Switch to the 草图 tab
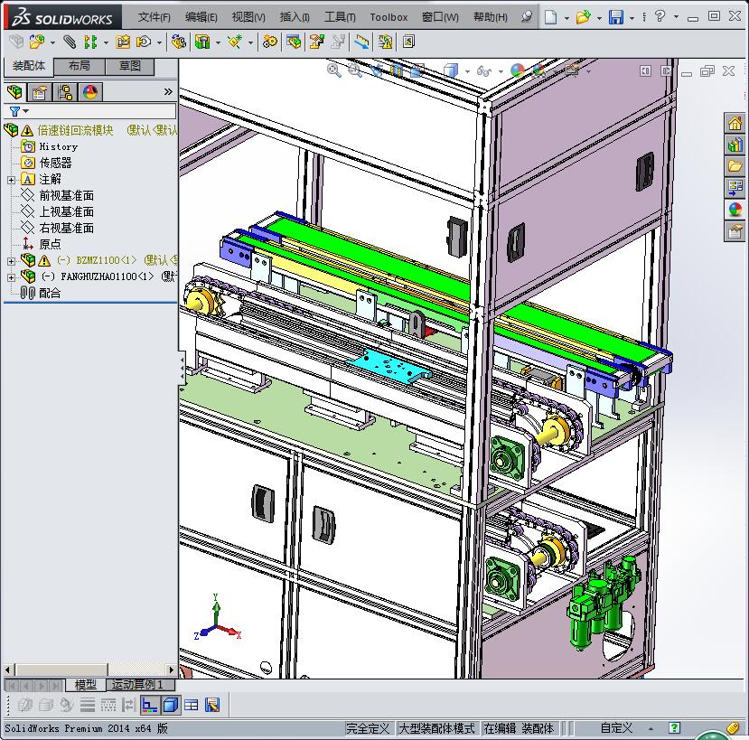This screenshot has width=749, height=740. tap(129, 66)
